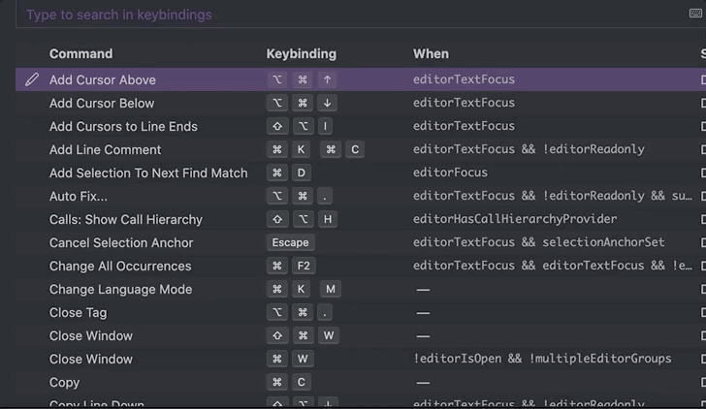
Task: Select the Add Cursor Below command
Action: click(x=102, y=103)
